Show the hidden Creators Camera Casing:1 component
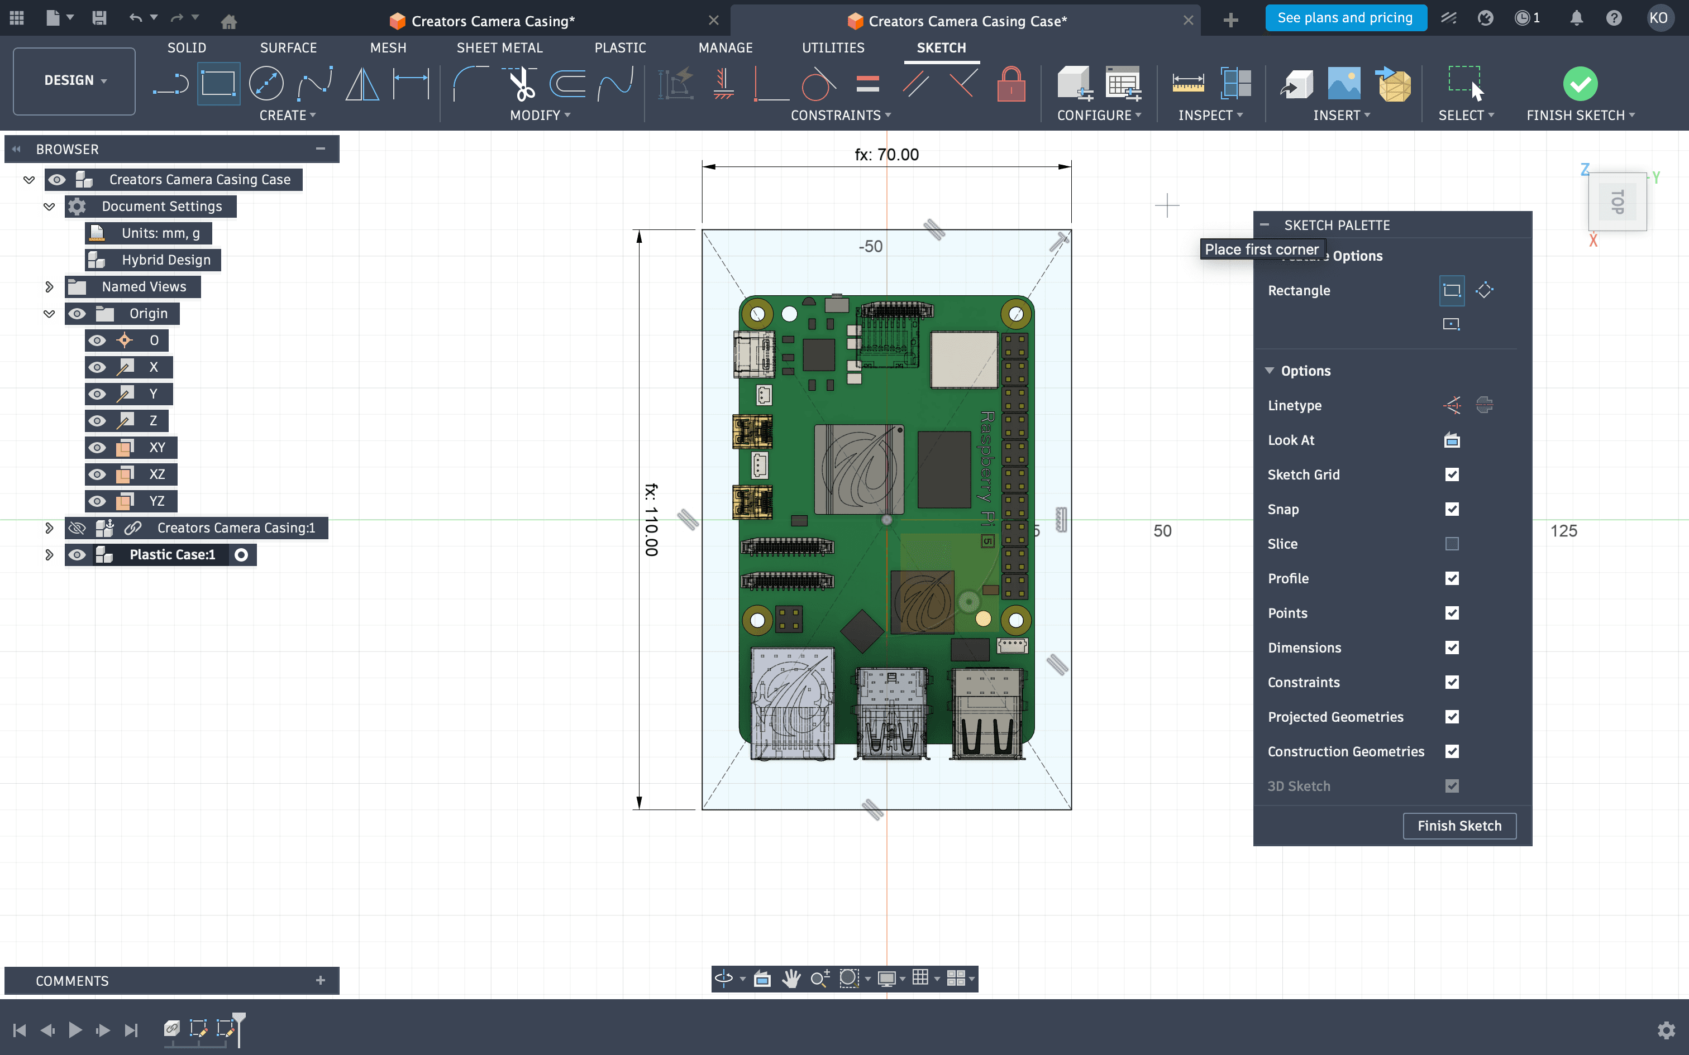 pyautogui.click(x=77, y=528)
